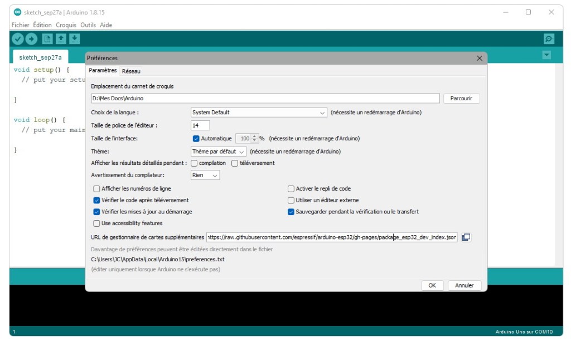Click the Verify checkmark icon in toolbar

click(x=18, y=38)
